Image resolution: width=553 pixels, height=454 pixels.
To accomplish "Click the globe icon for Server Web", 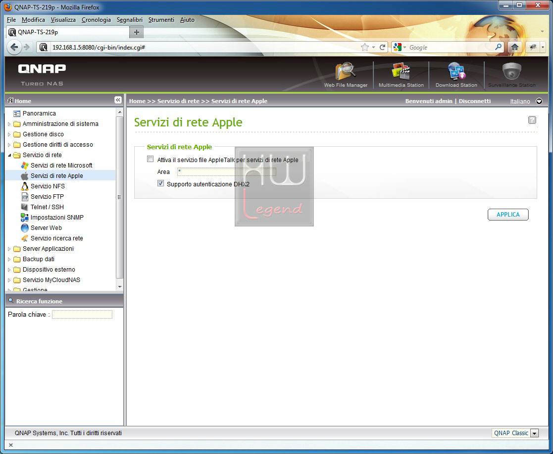I will click(x=25, y=227).
